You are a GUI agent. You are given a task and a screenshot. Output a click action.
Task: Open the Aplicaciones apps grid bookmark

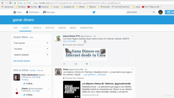(x=7, y=7)
